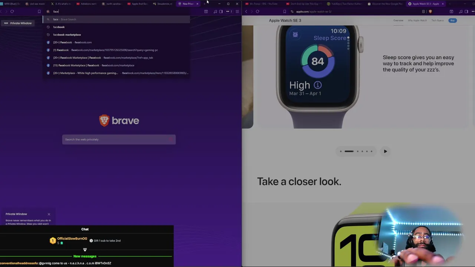Open 'White high performance gaming' marketplace suggestion
The height and width of the screenshot is (267, 475).
coord(116,73)
